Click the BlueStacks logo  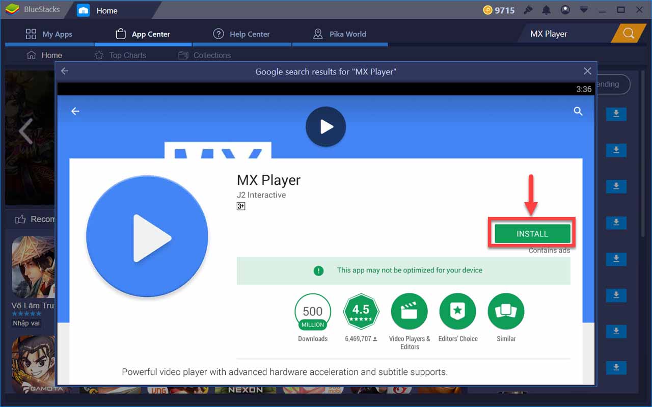pyautogui.click(x=12, y=10)
